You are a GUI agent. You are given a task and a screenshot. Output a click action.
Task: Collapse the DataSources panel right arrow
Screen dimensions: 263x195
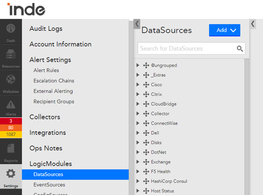click(x=253, y=24)
